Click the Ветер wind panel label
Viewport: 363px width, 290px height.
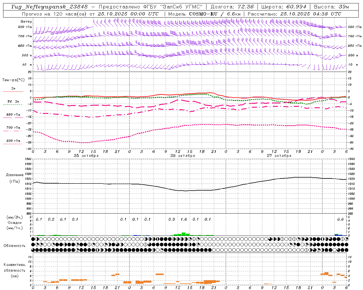(26, 22)
